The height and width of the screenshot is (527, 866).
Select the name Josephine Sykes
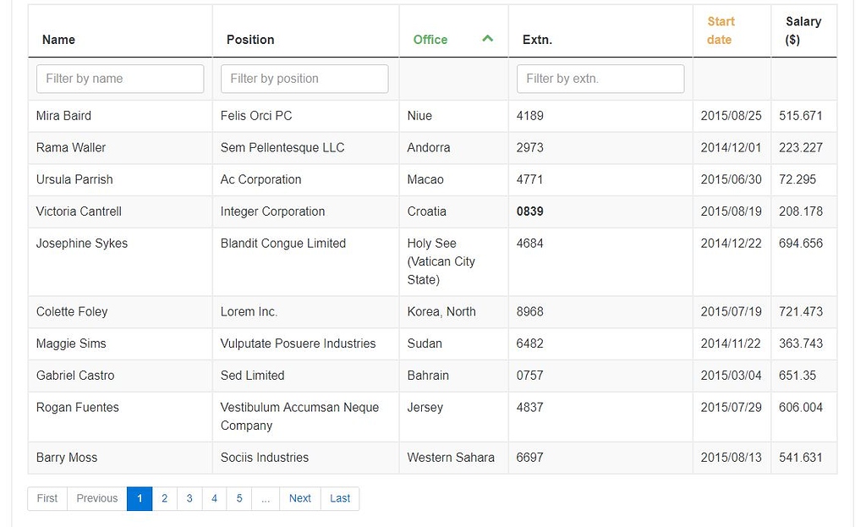coord(82,244)
